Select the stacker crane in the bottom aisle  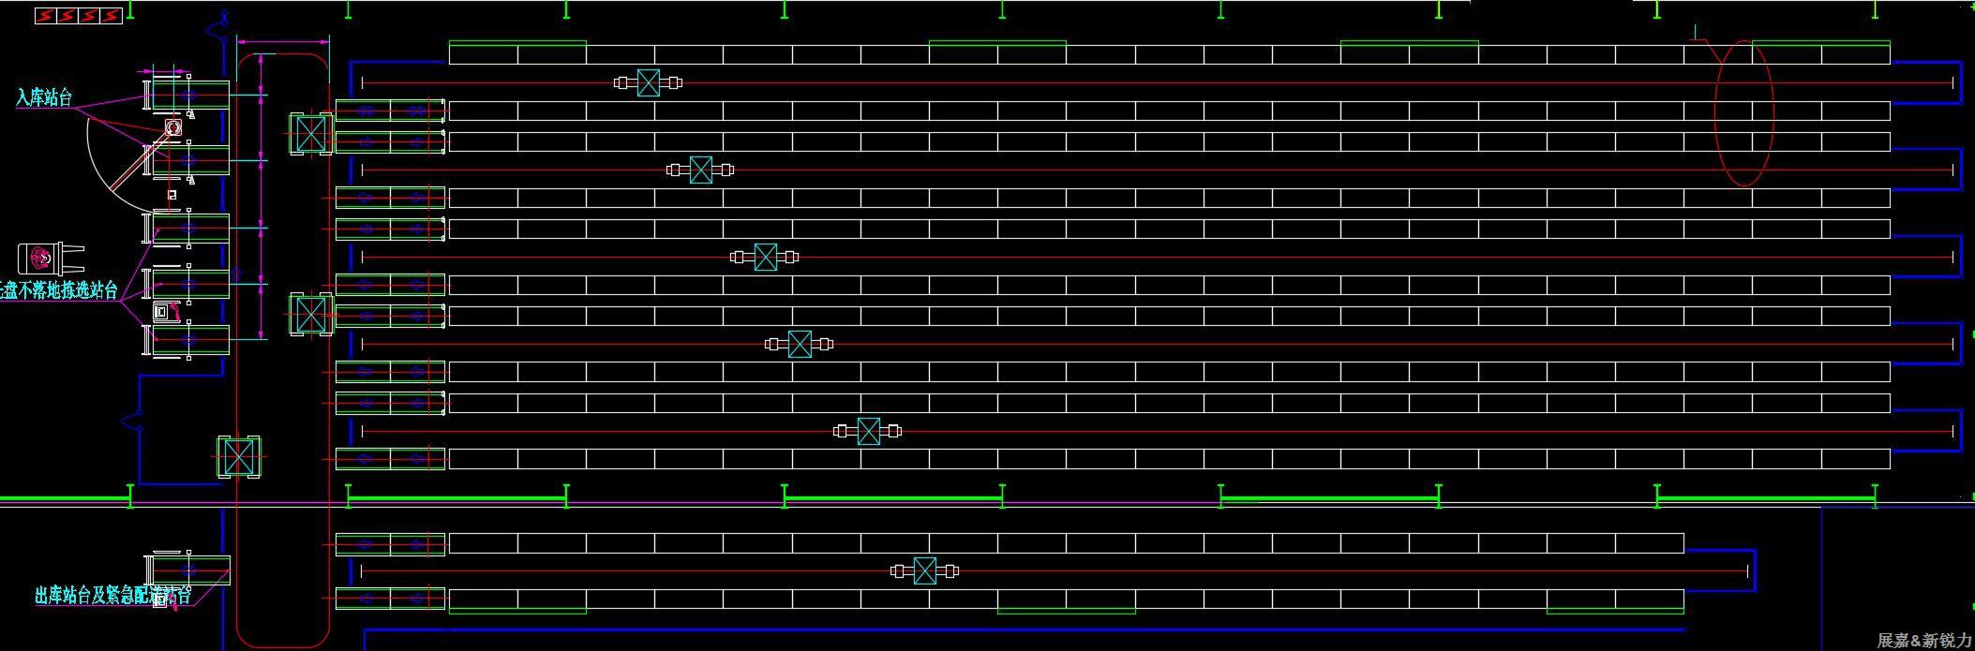(x=924, y=570)
